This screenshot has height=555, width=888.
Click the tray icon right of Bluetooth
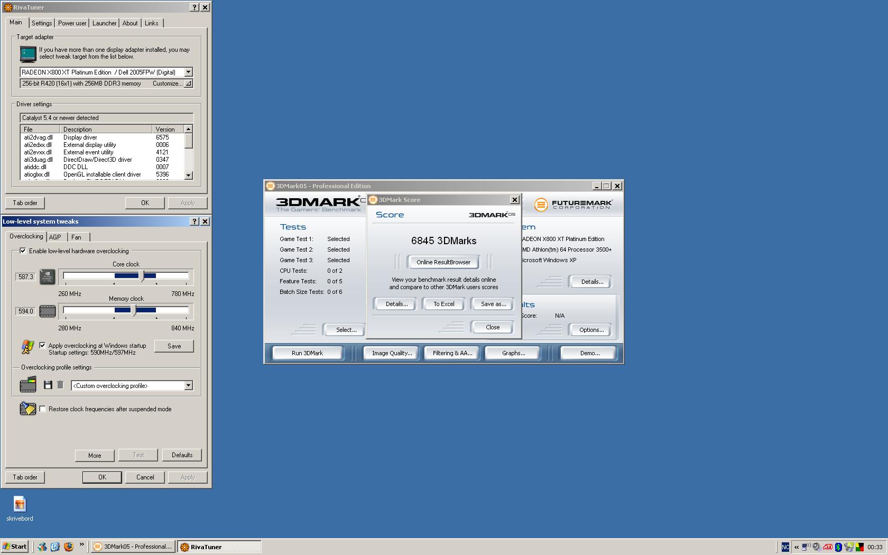[849, 547]
